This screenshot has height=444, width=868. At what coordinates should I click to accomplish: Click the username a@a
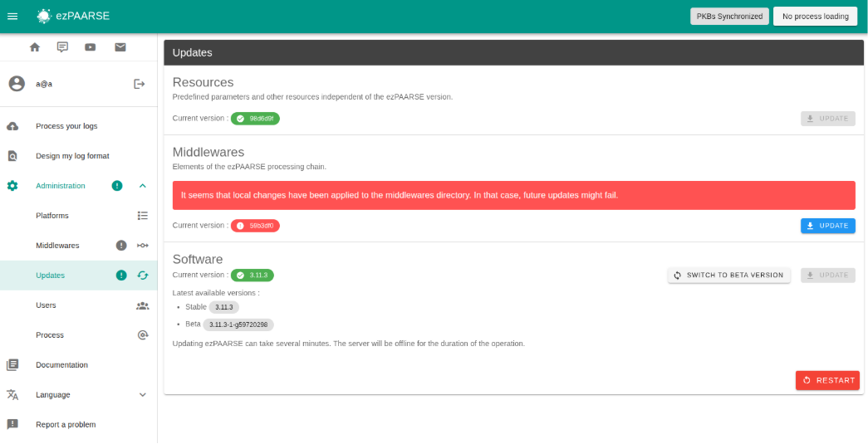click(44, 84)
